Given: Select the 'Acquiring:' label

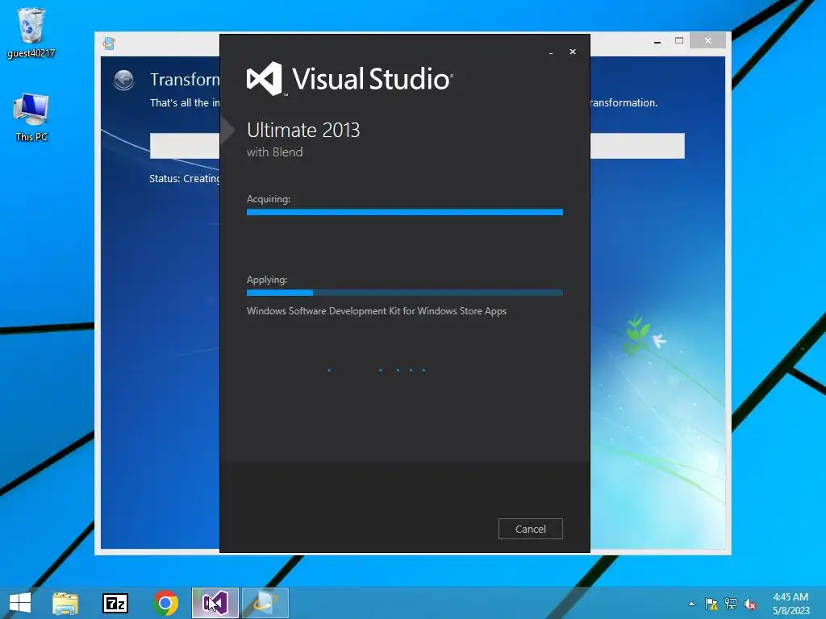Looking at the screenshot, I should pyautogui.click(x=268, y=199).
